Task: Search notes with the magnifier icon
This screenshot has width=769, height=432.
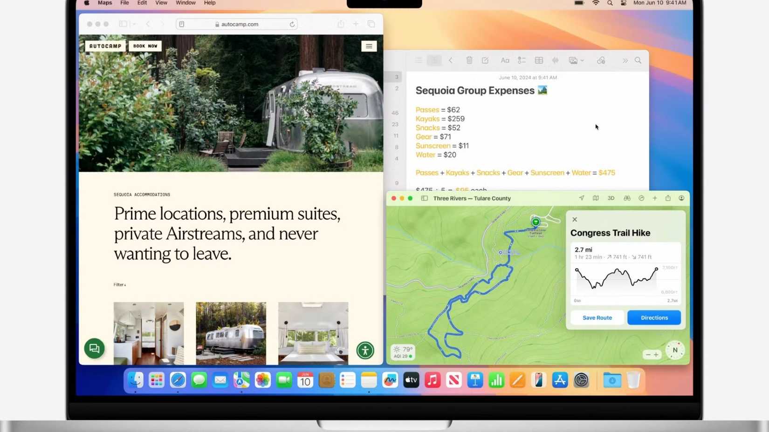Action: [x=638, y=61]
